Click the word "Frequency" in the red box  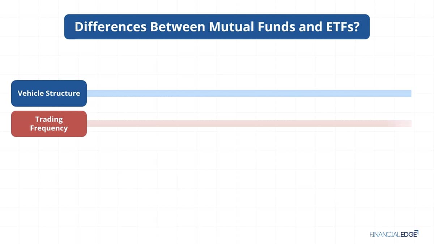pyautogui.click(x=49, y=128)
